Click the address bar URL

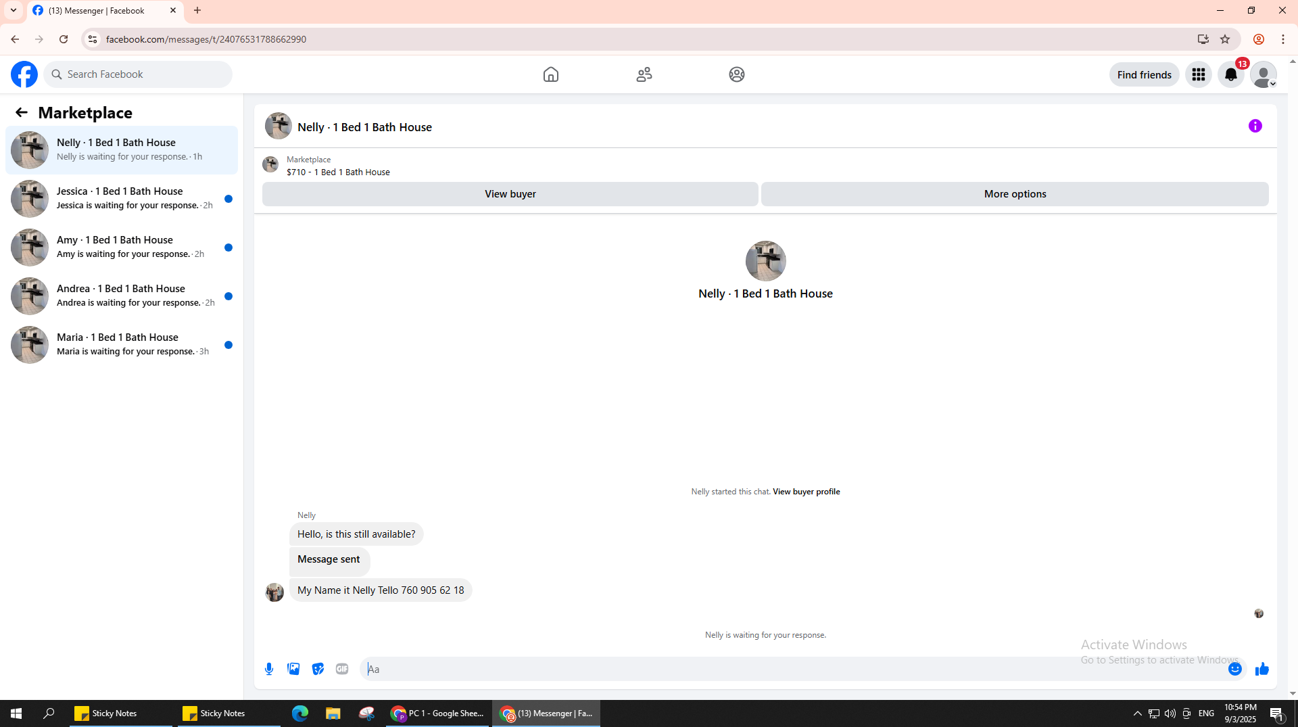click(206, 39)
